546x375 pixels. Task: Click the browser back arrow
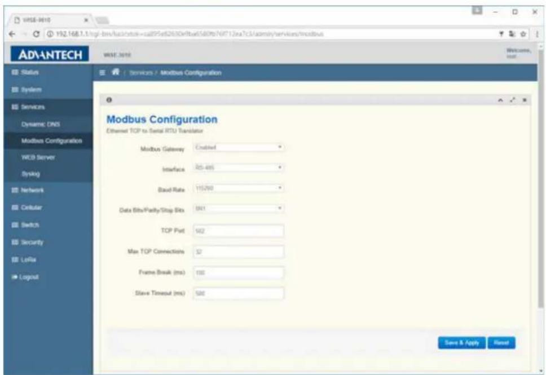[x=12, y=34]
